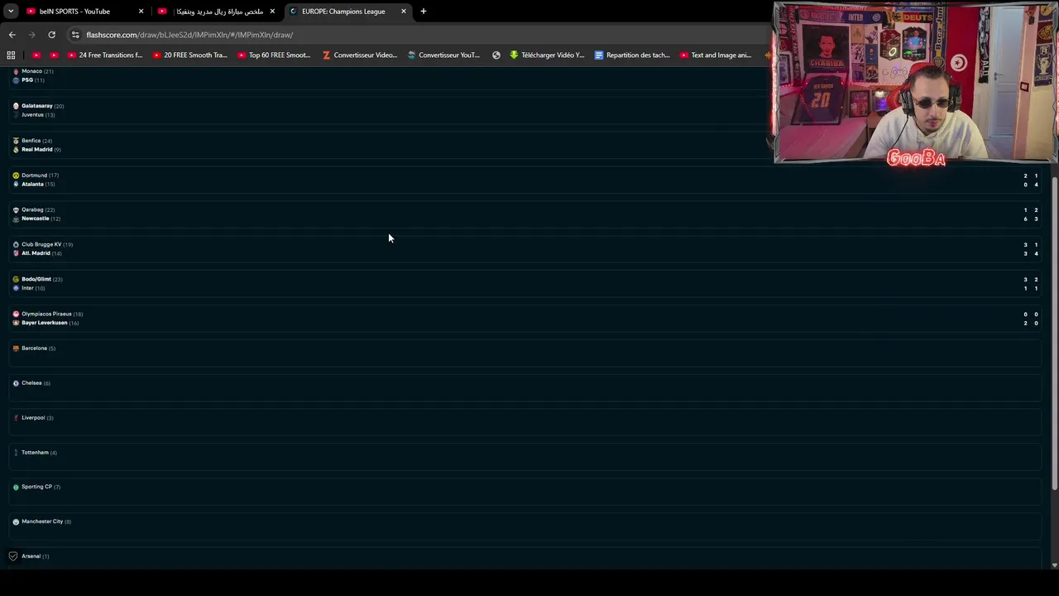Click the Qarabag team logo
This screenshot has width=1059, height=596.
pyautogui.click(x=16, y=210)
